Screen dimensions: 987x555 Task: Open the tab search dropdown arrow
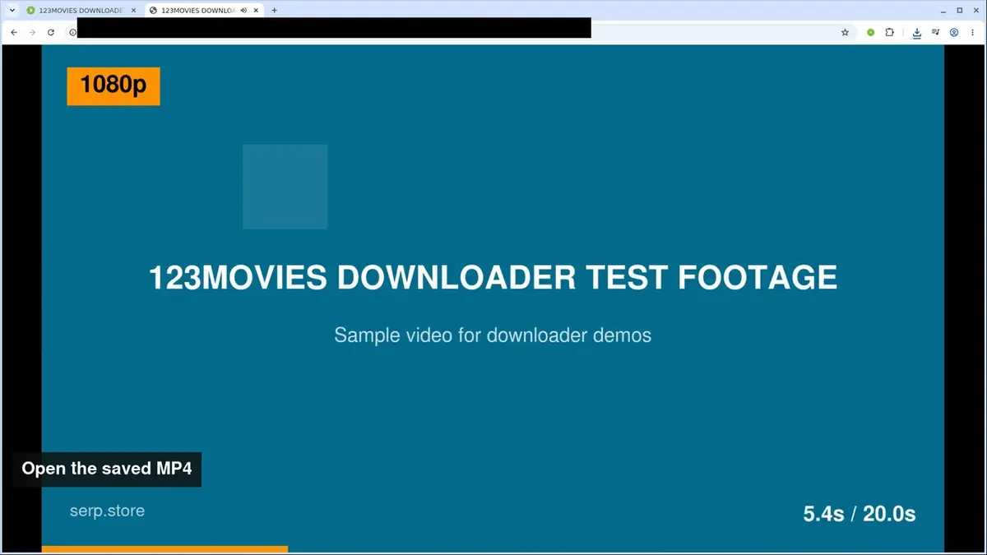(x=12, y=10)
